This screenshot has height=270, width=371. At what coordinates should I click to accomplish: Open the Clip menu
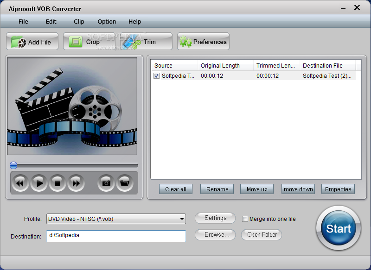[79, 21]
